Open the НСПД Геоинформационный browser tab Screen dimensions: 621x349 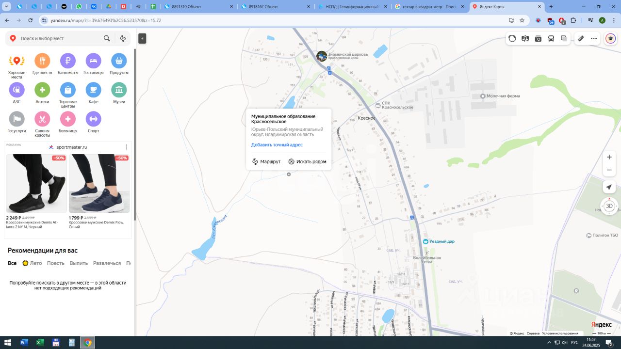(x=354, y=7)
